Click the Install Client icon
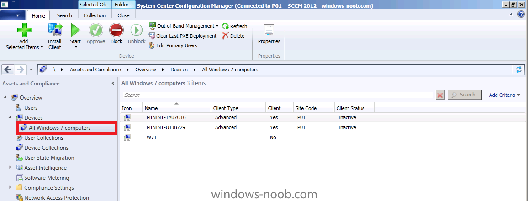528x201 pixels. coord(55,30)
